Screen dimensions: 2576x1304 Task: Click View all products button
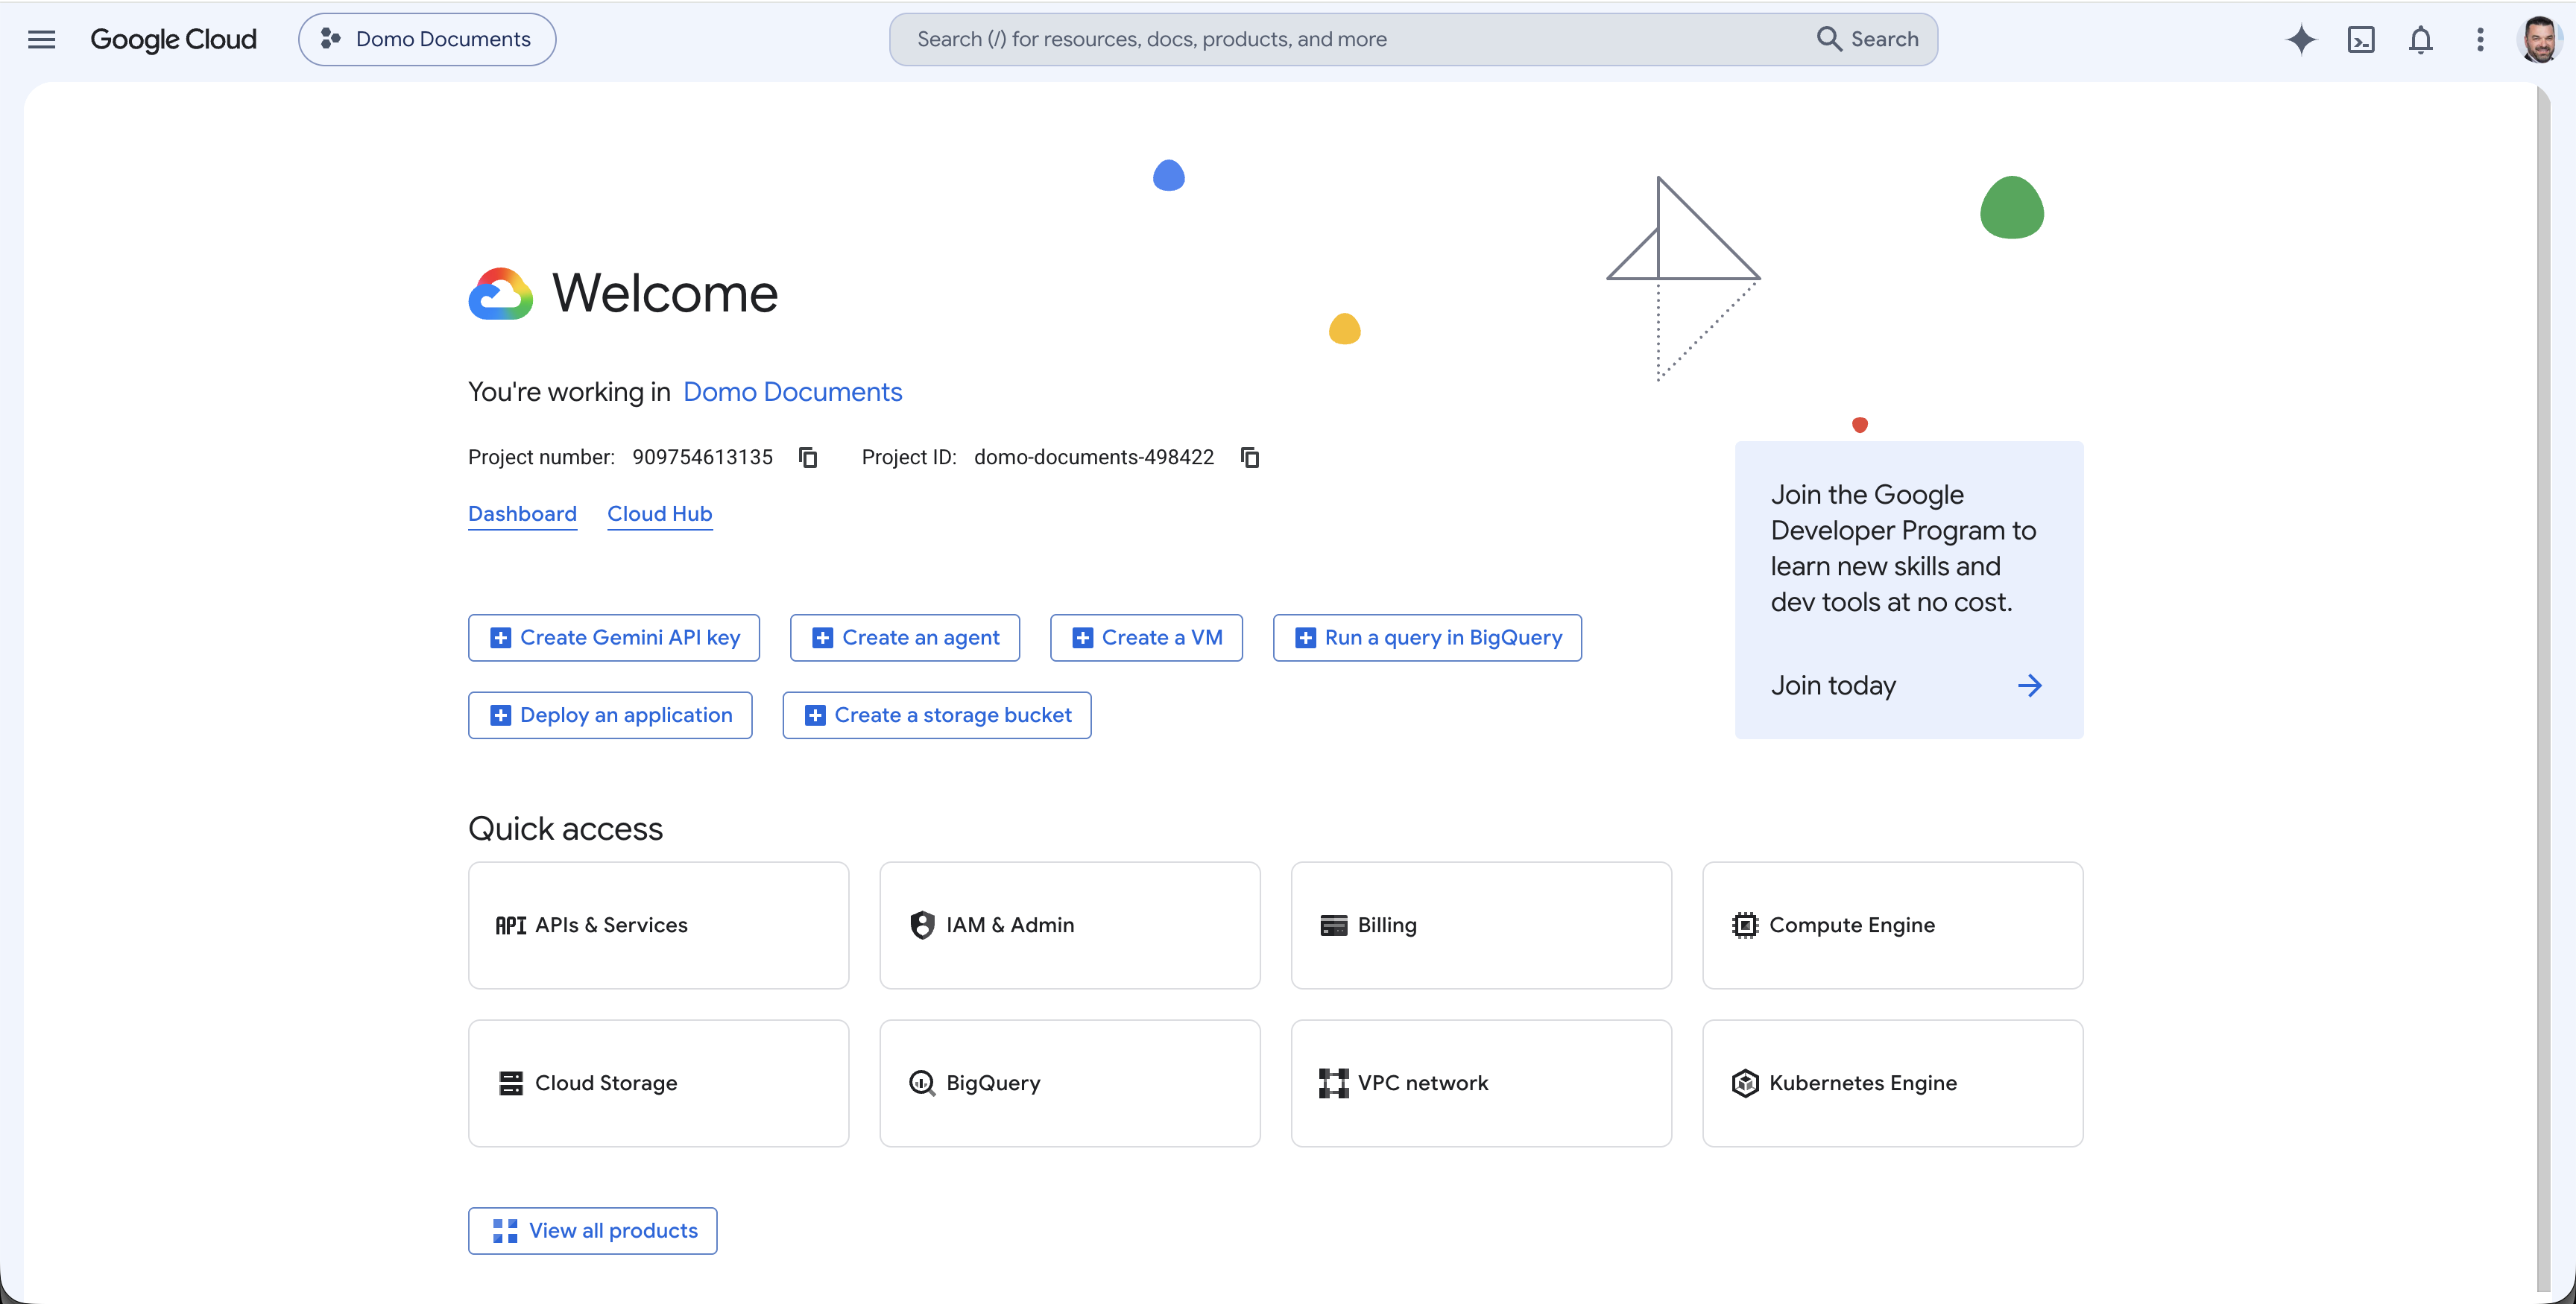(592, 1230)
